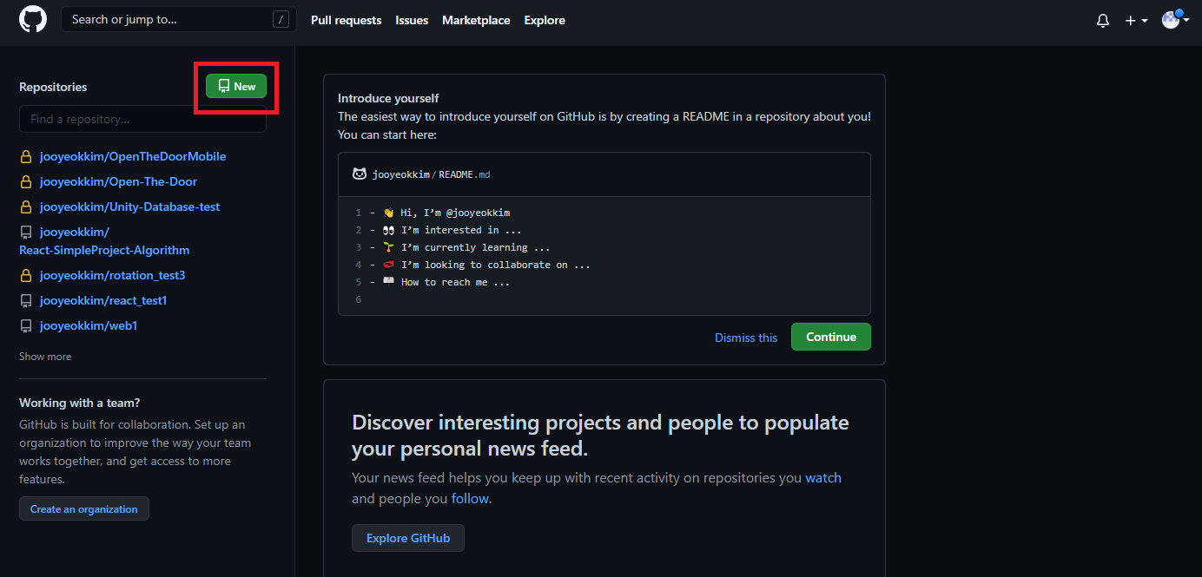Open jooyeokkim/Open-The-Door repository
The image size is (1202, 577).
pyautogui.click(x=118, y=182)
